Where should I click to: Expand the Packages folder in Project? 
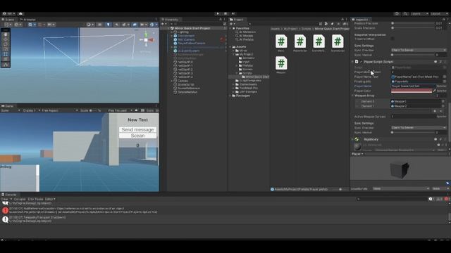coord(230,96)
